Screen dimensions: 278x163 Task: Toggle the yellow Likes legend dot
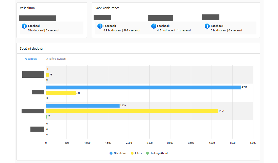[x=132, y=153]
